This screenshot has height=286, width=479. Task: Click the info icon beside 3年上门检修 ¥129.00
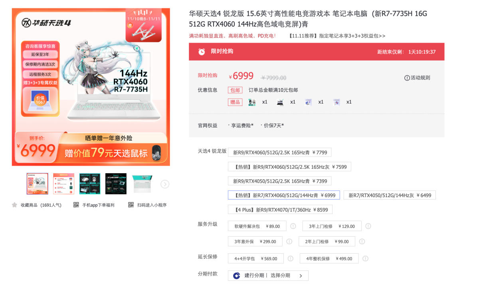(368, 226)
